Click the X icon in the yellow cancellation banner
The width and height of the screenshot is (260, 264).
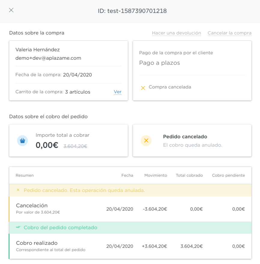tap(18, 190)
